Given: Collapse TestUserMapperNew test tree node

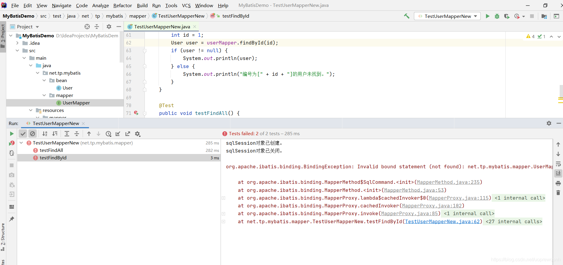Looking at the screenshot, I should pyautogui.click(x=21, y=143).
